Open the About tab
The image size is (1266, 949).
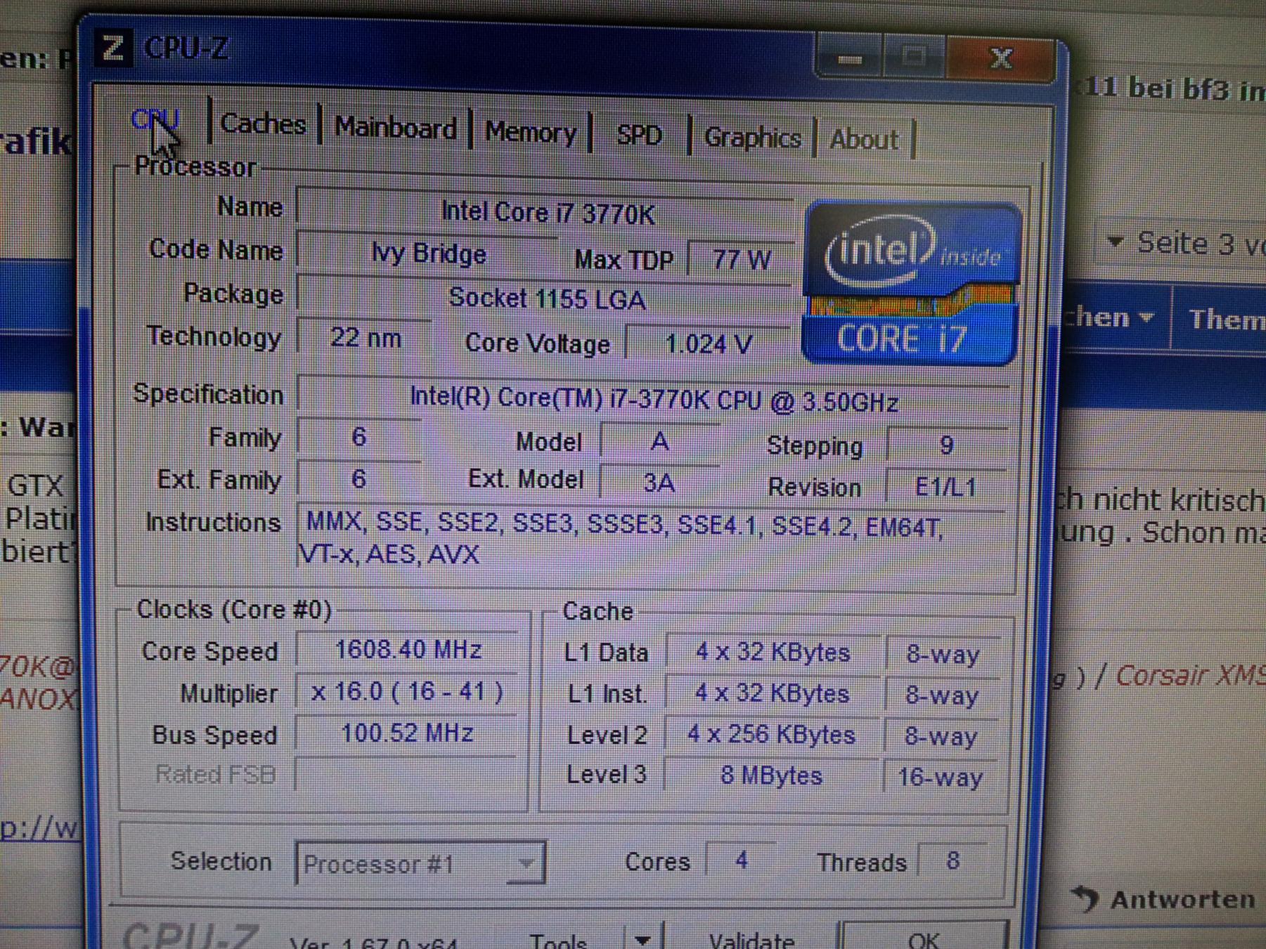864,140
